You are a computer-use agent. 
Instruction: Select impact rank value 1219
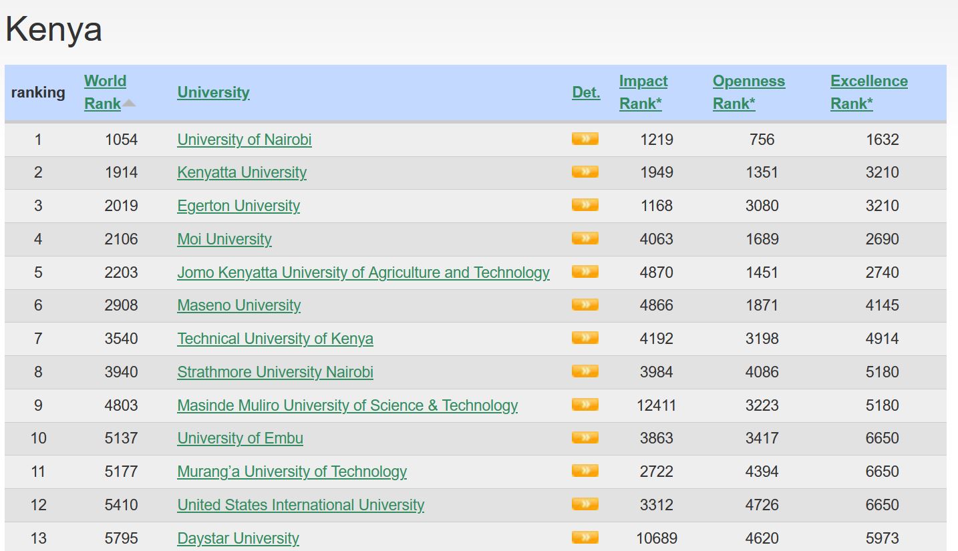click(657, 140)
